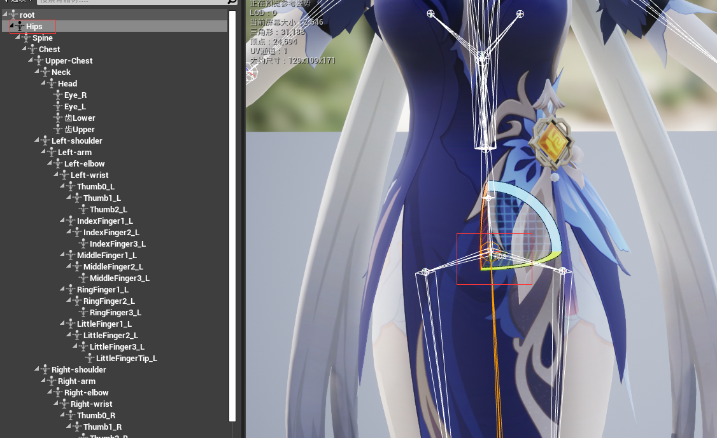
Task: Collapse the Right-wrist node arrow
Action: 56,403
